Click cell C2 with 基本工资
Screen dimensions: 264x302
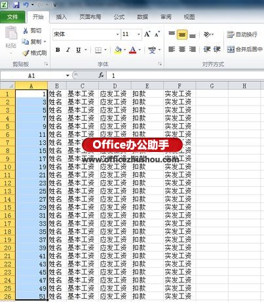(83, 102)
